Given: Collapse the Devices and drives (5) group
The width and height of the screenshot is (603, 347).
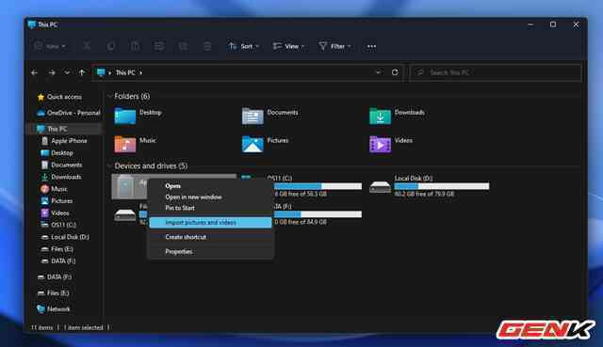Looking at the screenshot, I should pos(109,166).
